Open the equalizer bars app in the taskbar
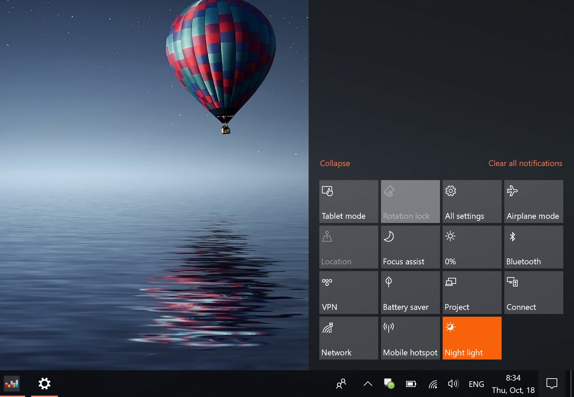This screenshot has width=574, height=397. point(12,384)
